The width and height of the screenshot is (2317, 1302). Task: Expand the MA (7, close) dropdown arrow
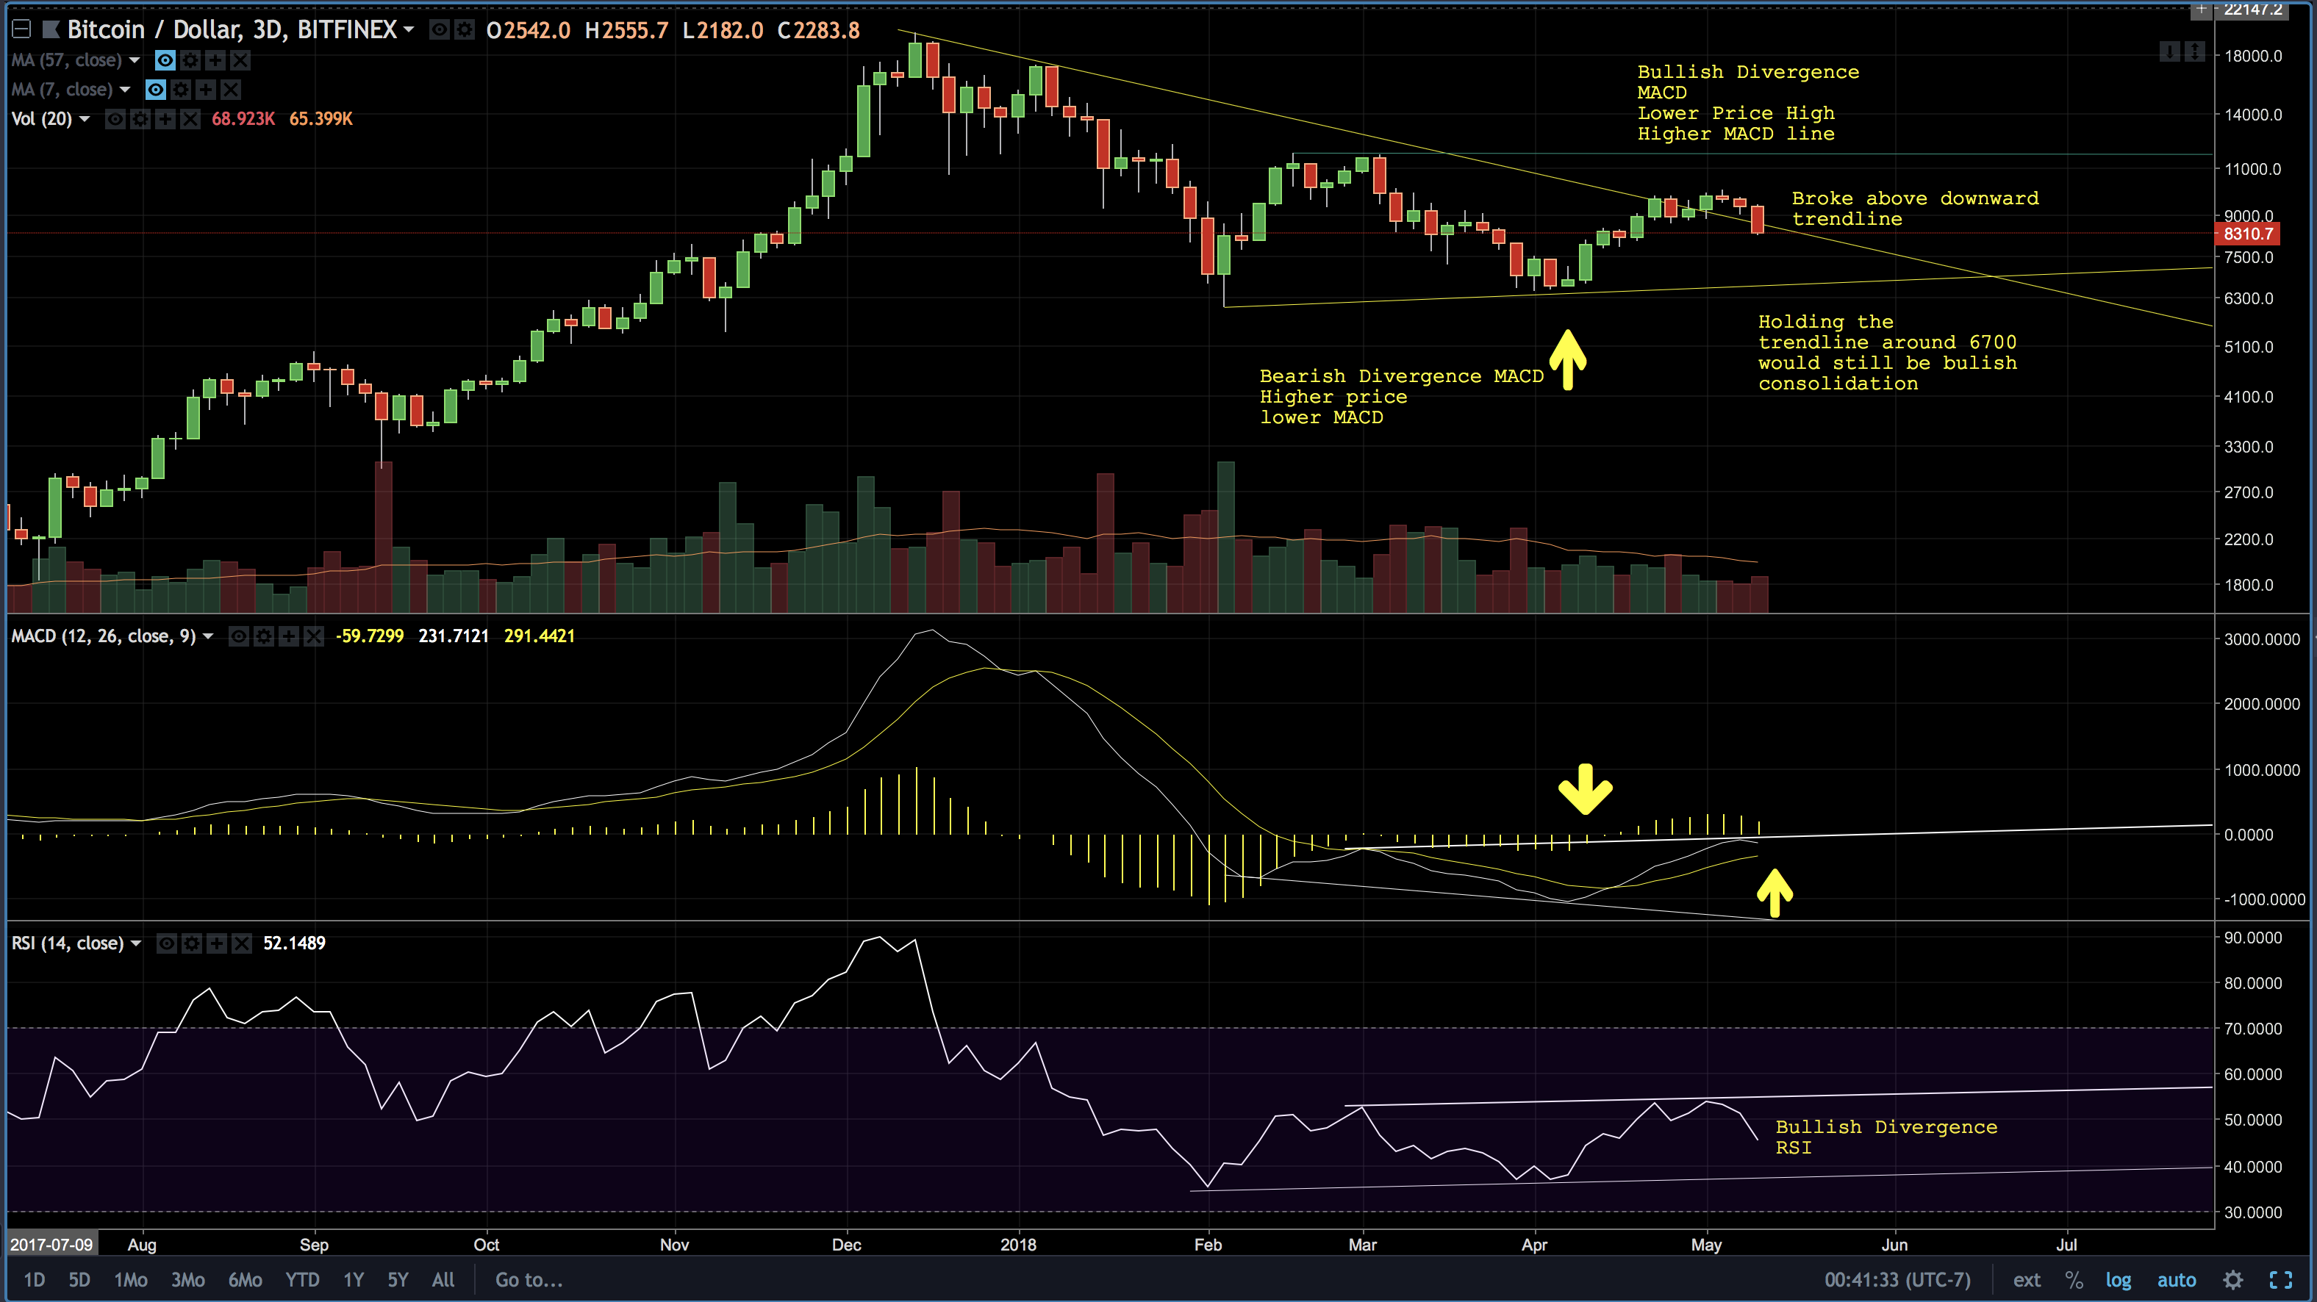pyautogui.click(x=125, y=89)
